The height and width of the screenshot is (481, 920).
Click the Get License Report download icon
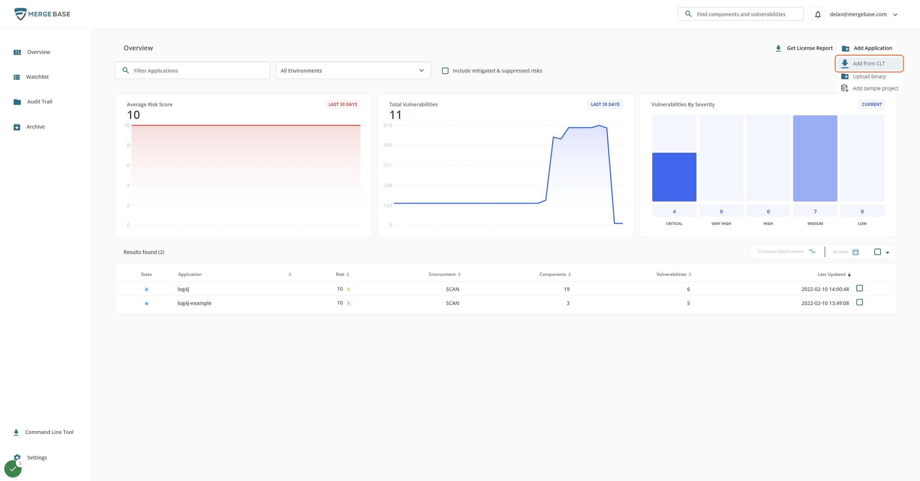pos(778,48)
